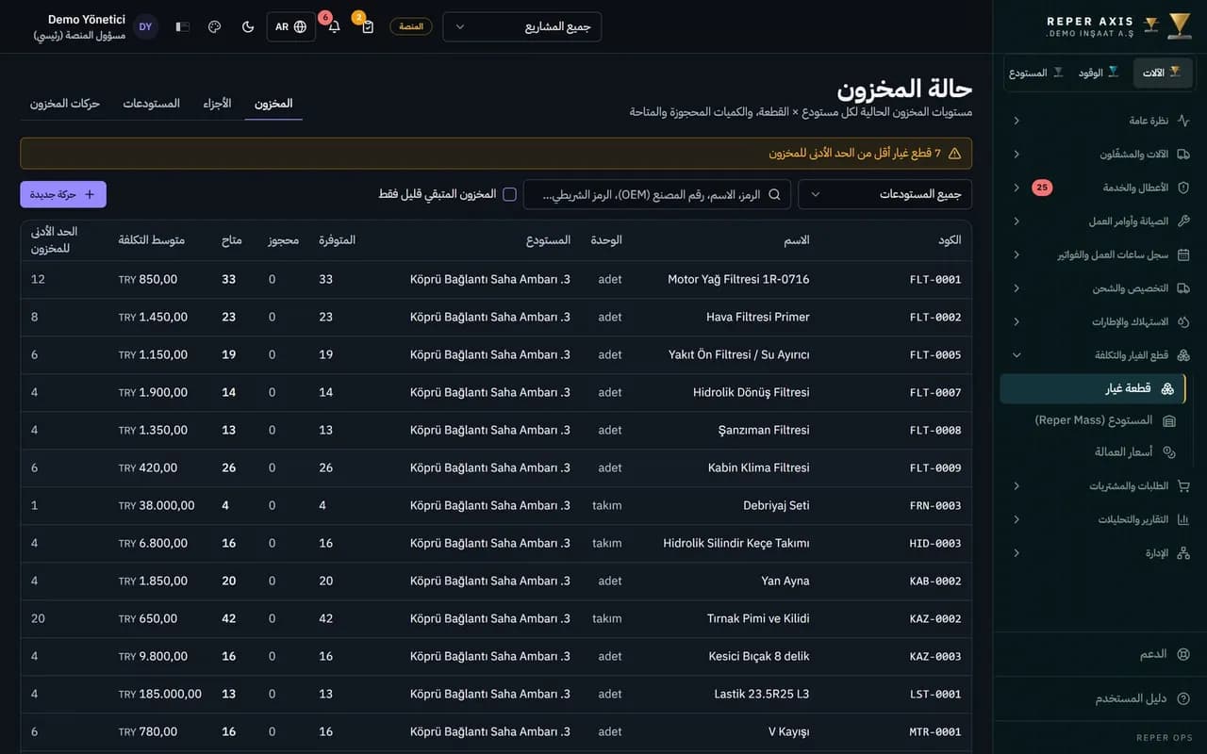This screenshot has width=1207, height=754.
Task: Click the low stock warning banner
Action: [496, 153]
